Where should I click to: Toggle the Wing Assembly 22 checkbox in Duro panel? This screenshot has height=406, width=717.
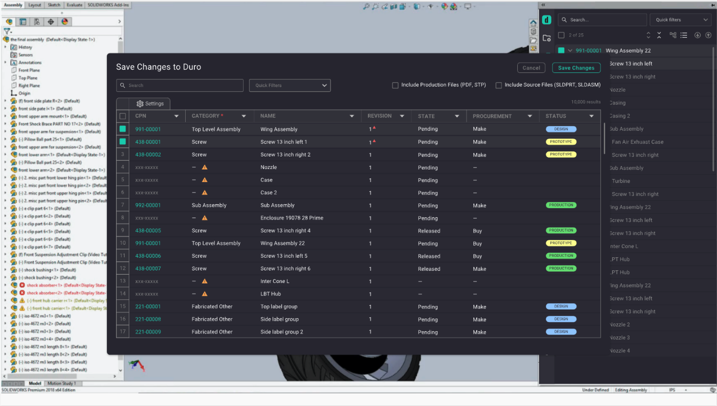(x=561, y=50)
